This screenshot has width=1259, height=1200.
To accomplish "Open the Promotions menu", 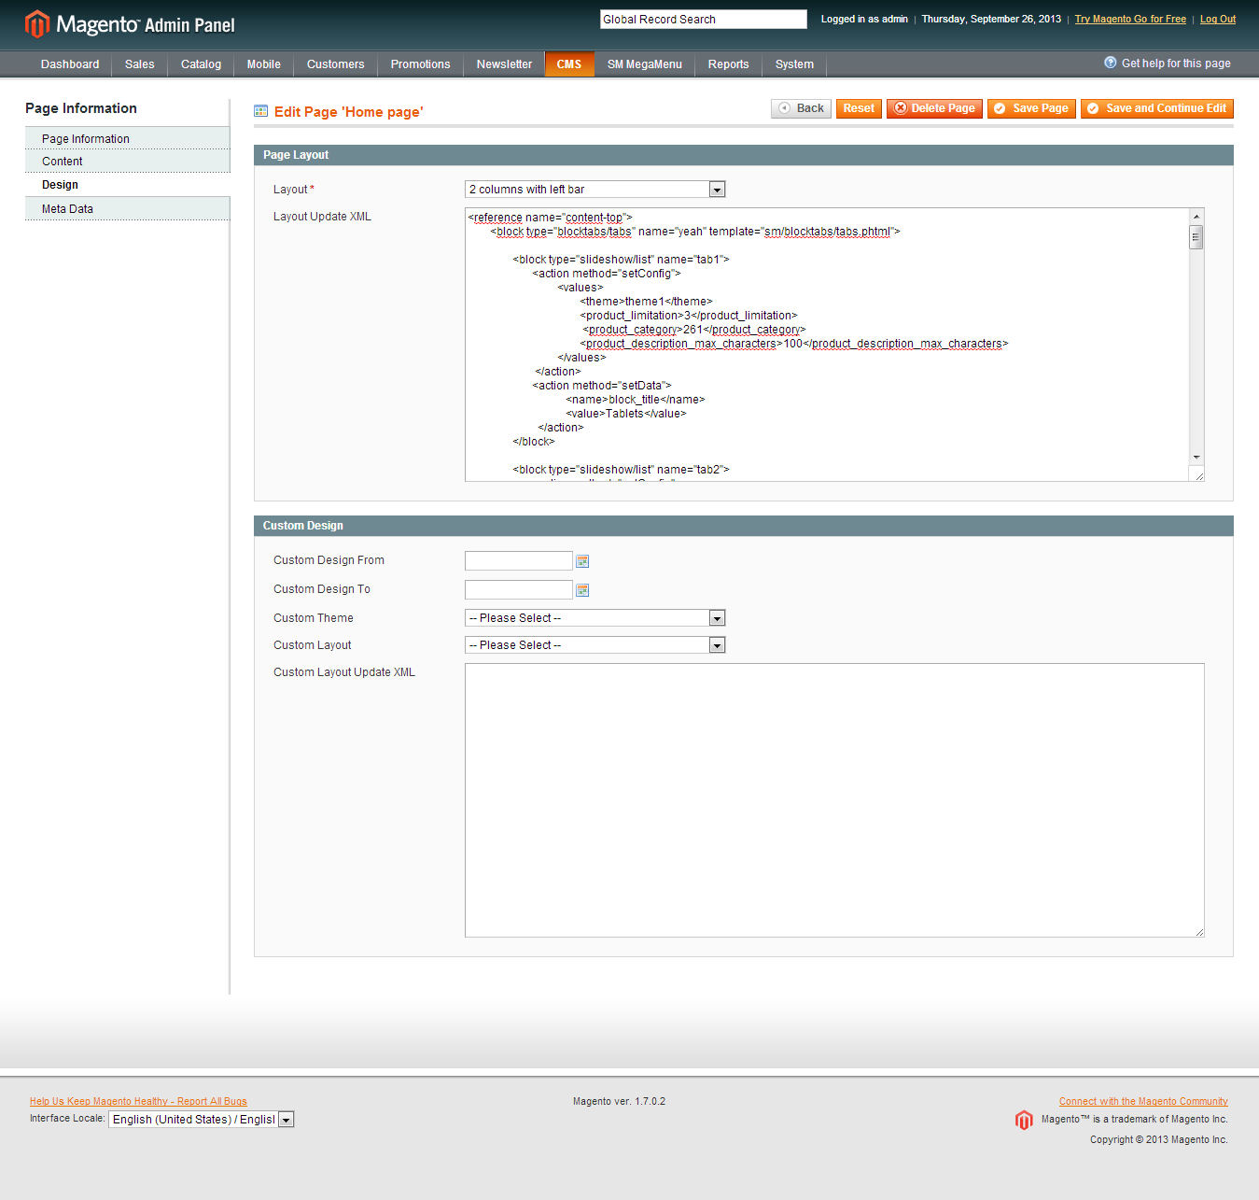I will 421,64.
